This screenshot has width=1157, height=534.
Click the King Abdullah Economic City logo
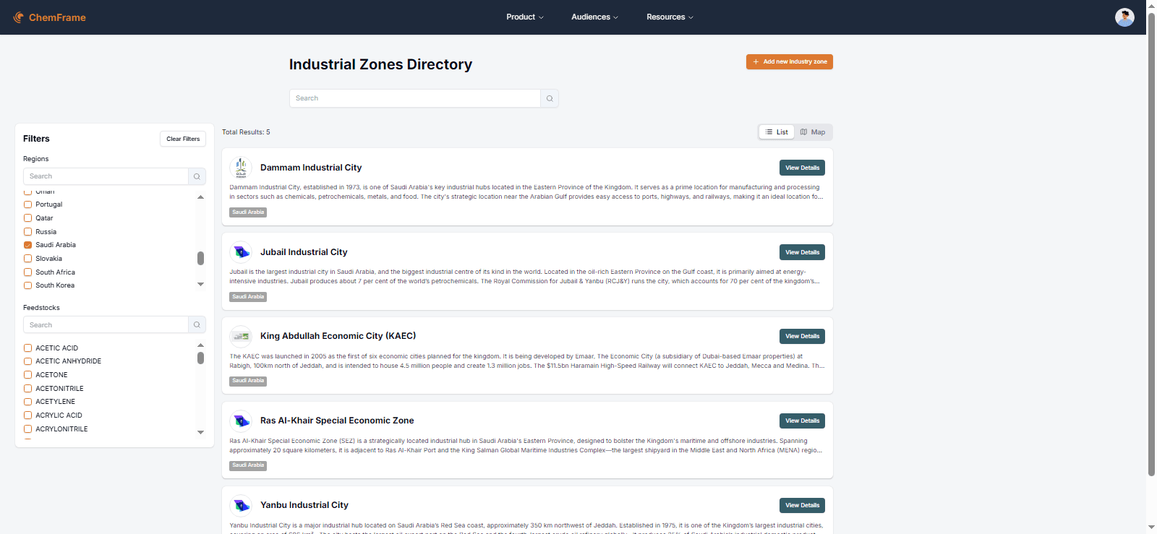241,336
